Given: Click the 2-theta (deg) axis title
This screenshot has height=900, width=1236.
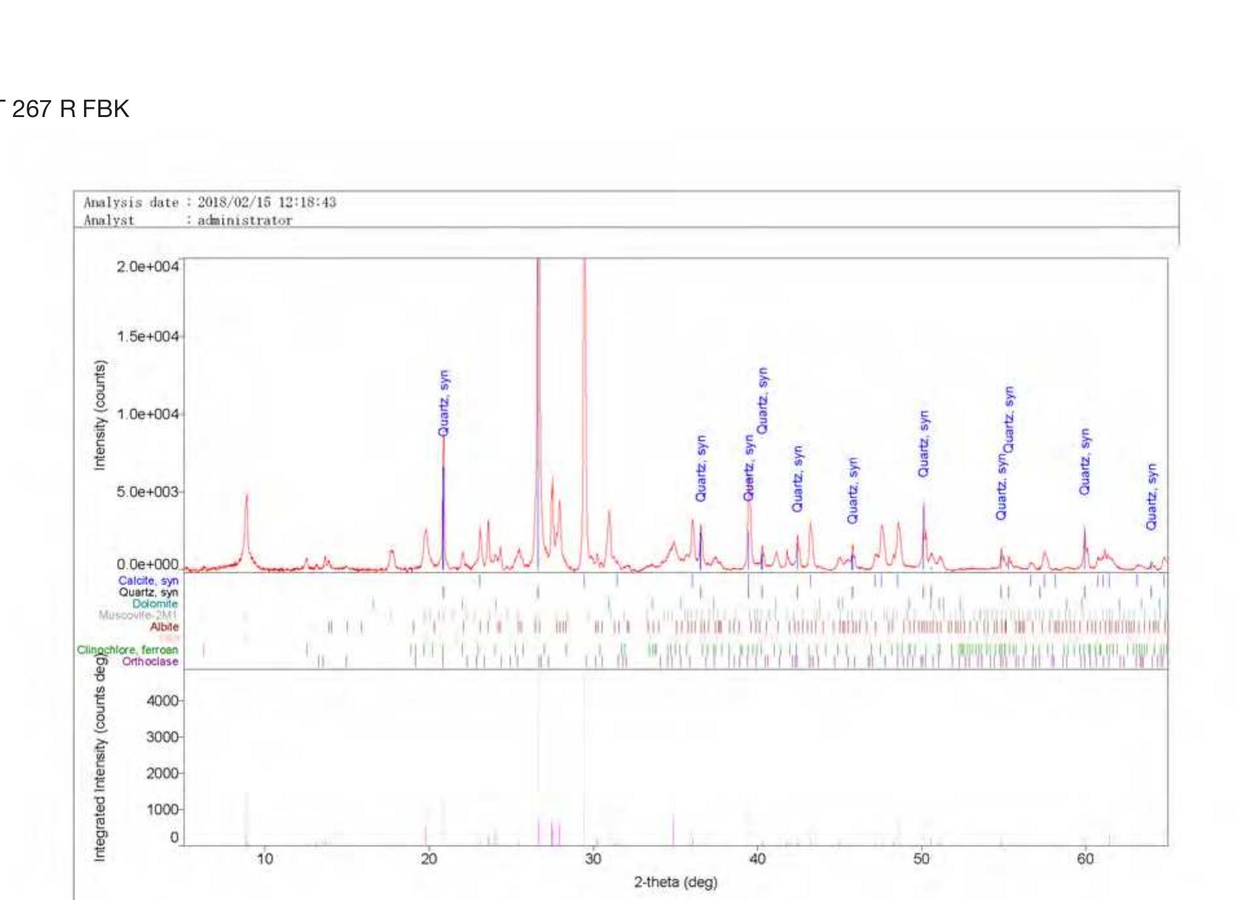Looking at the screenshot, I should pyautogui.click(x=675, y=882).
